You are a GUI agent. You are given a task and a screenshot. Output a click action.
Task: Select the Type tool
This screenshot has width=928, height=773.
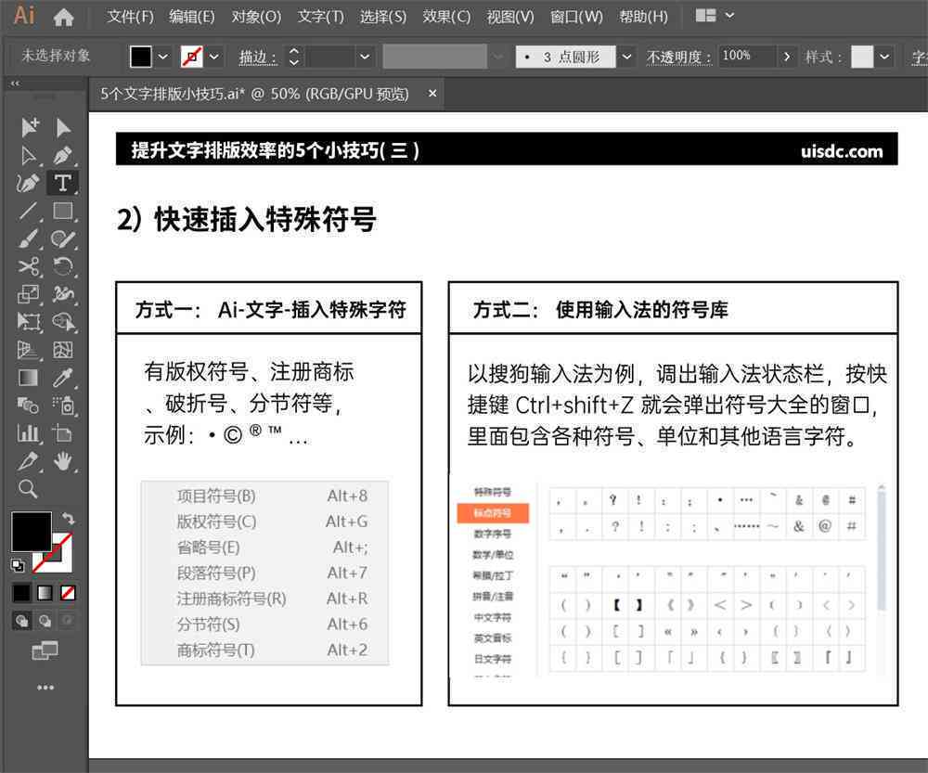pyautogui.click(x=63, y=183)
